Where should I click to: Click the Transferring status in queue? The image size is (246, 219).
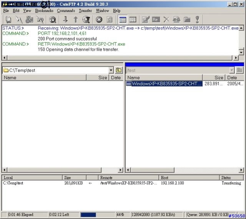click(231, 183)
